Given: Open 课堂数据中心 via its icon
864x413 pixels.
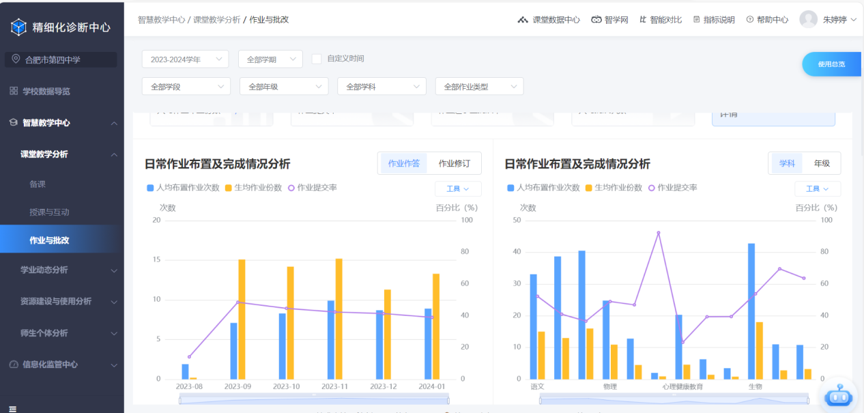Looking at the screenshot, I should [523, 20].
